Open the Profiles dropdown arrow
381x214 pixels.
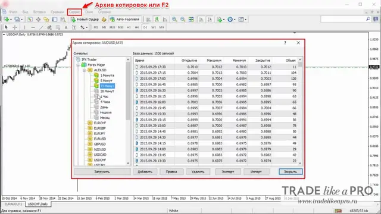[x=22, y=20]
